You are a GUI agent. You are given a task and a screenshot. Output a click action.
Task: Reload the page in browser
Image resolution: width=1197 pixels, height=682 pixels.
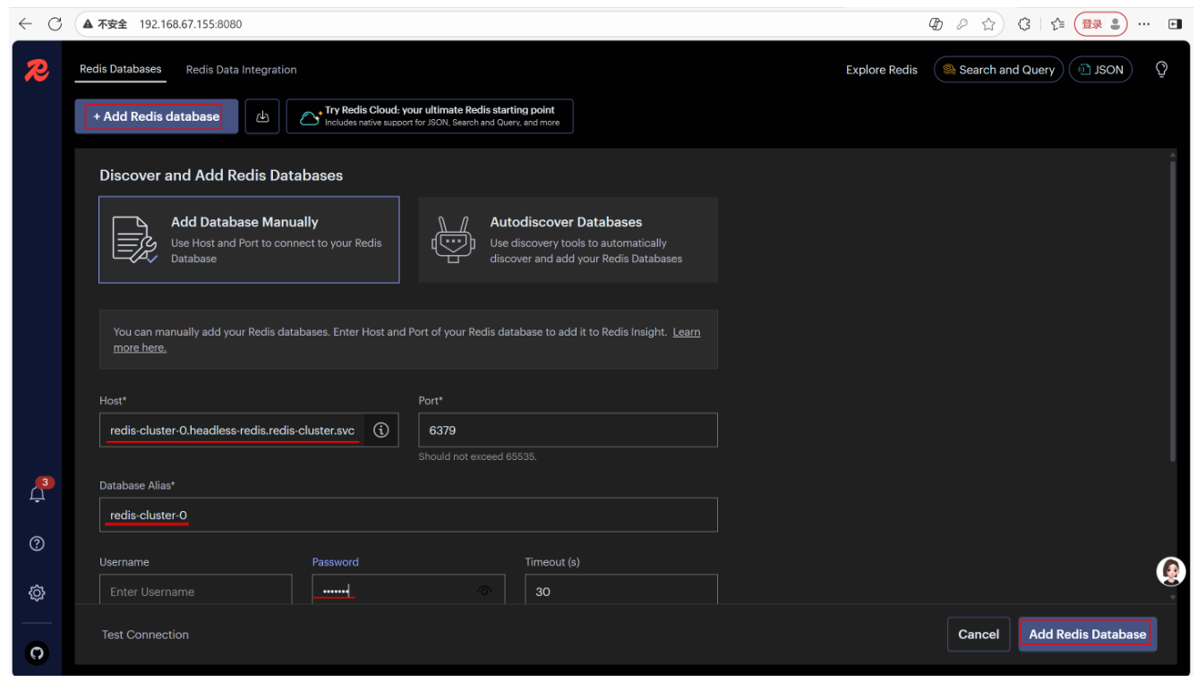click(55, 24)
